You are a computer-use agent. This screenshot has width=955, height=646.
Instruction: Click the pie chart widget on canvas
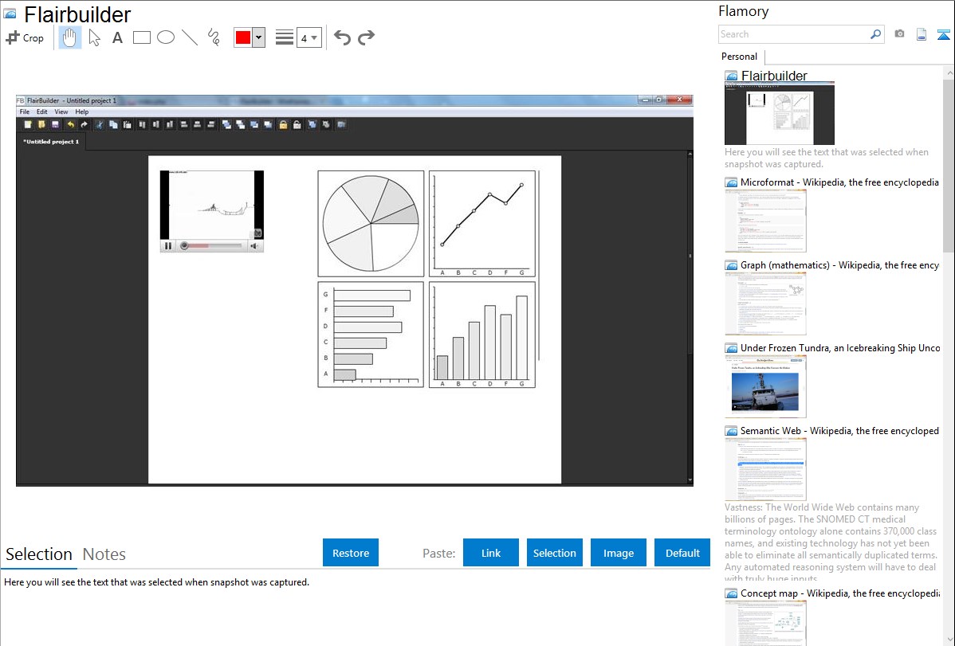pos(371,224)
